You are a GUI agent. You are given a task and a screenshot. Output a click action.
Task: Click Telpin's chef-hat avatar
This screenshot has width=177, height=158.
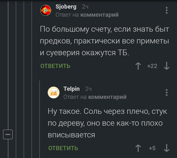pyautogui.click(x=54, y=93)
